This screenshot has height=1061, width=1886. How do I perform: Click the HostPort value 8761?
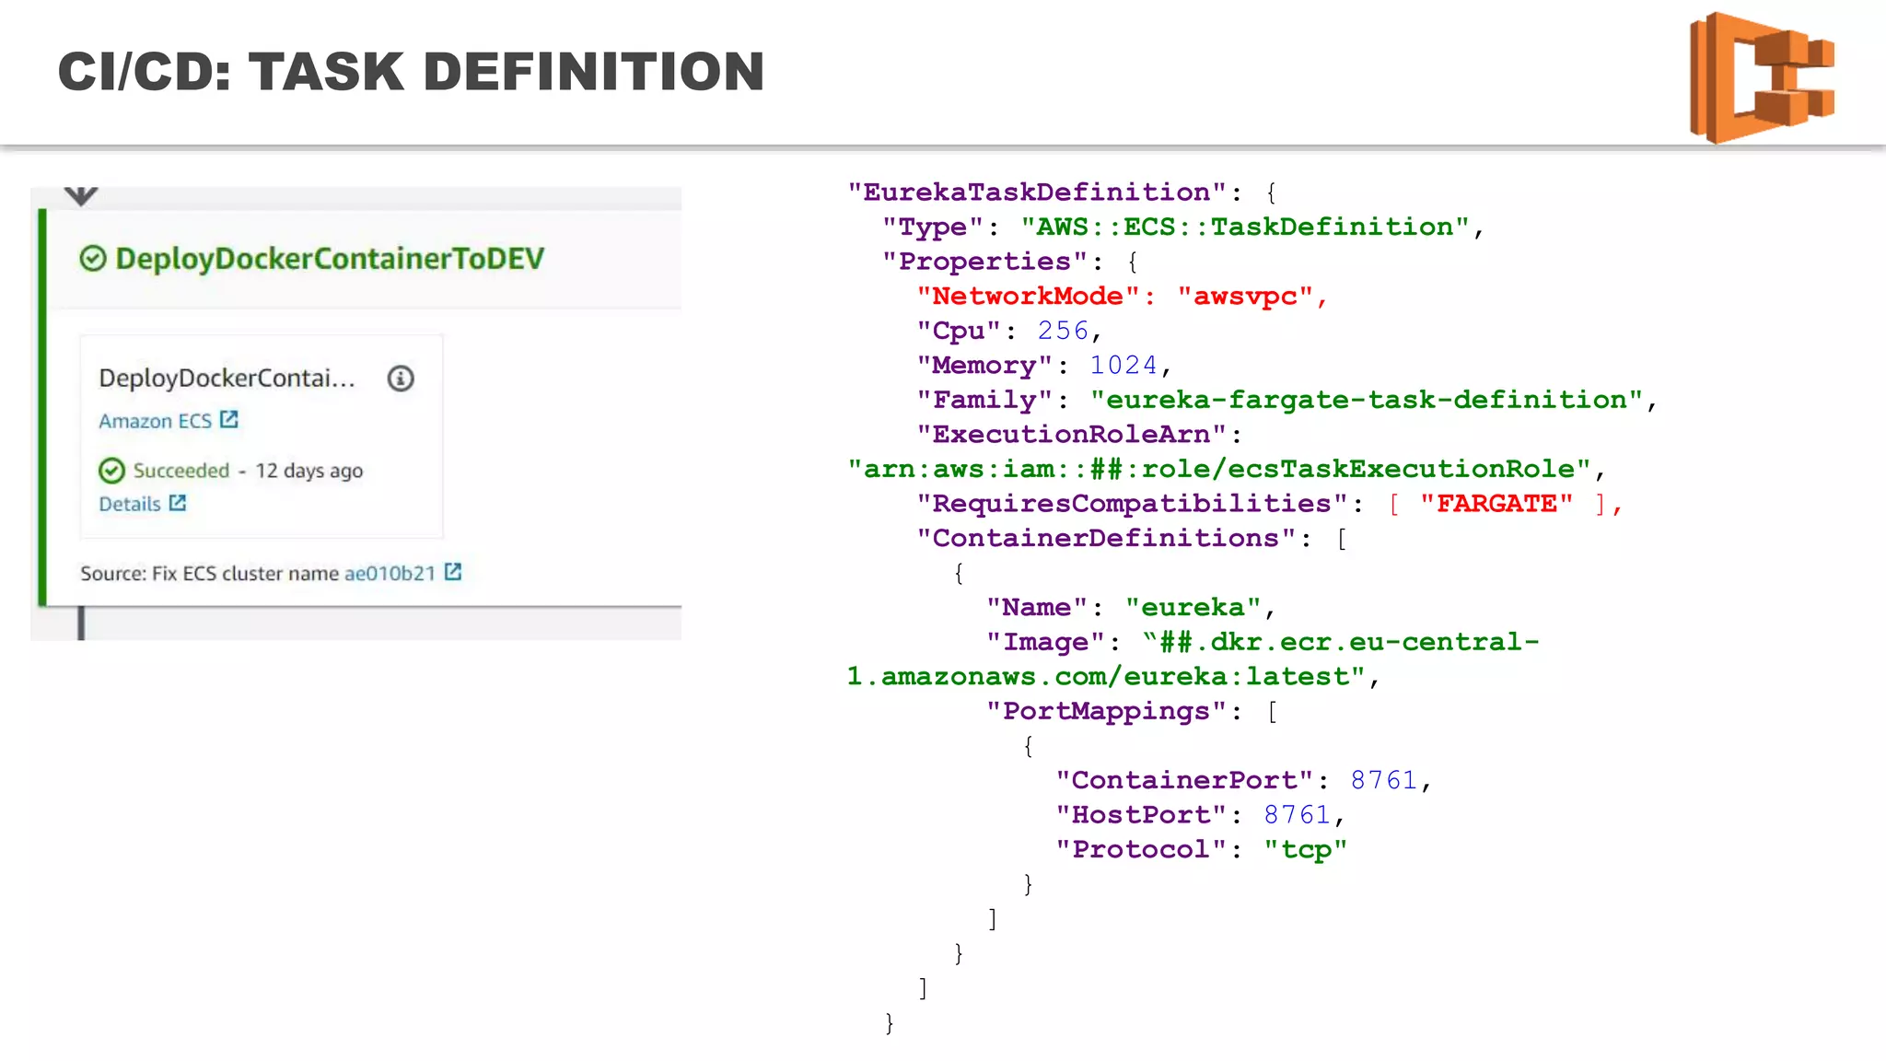pos(1297,815)
